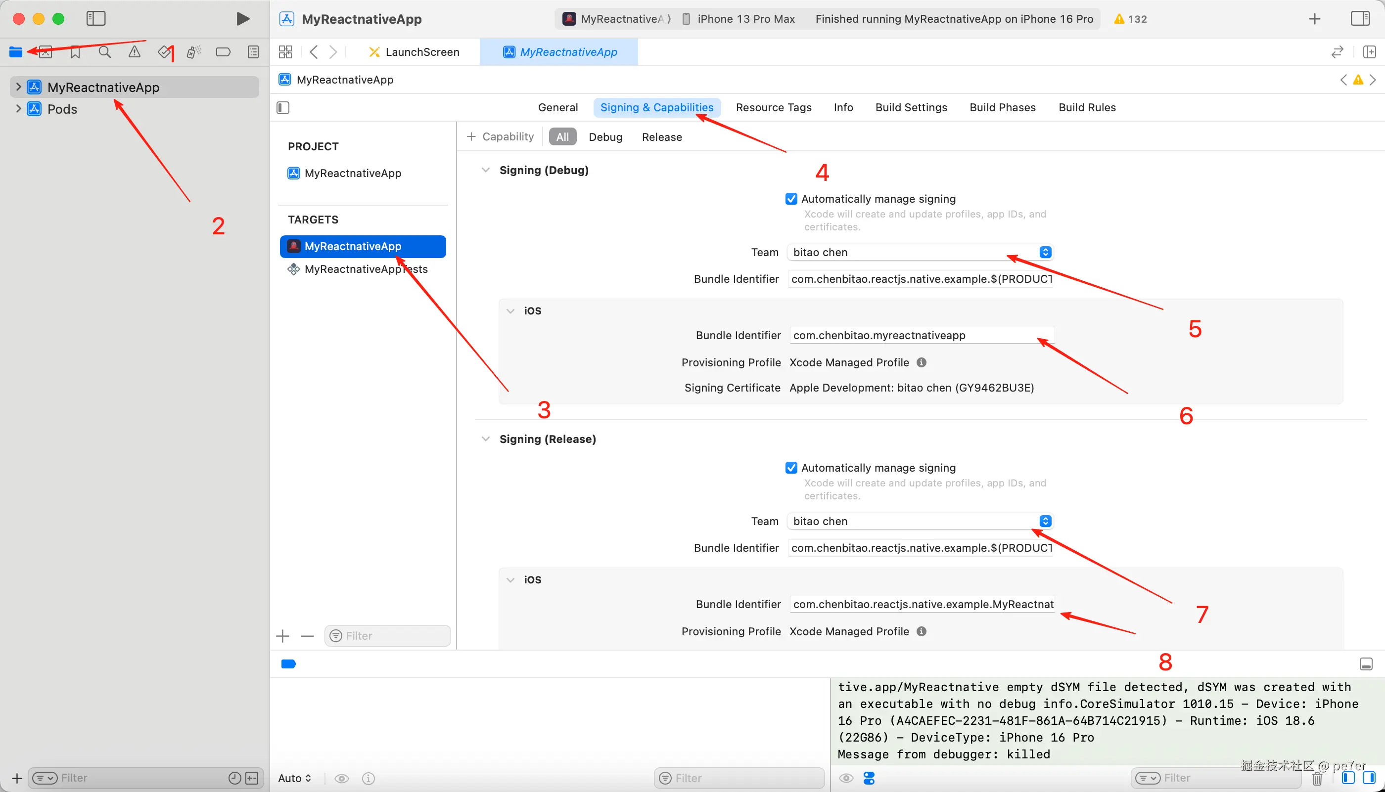
Task: Add a Capability with plus button
Action: pyautogui.click(x=471, y=136)
